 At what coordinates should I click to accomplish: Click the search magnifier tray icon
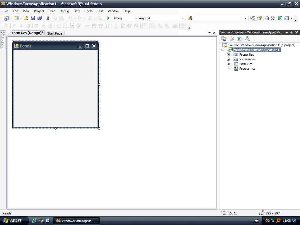(x=278, y=221)
